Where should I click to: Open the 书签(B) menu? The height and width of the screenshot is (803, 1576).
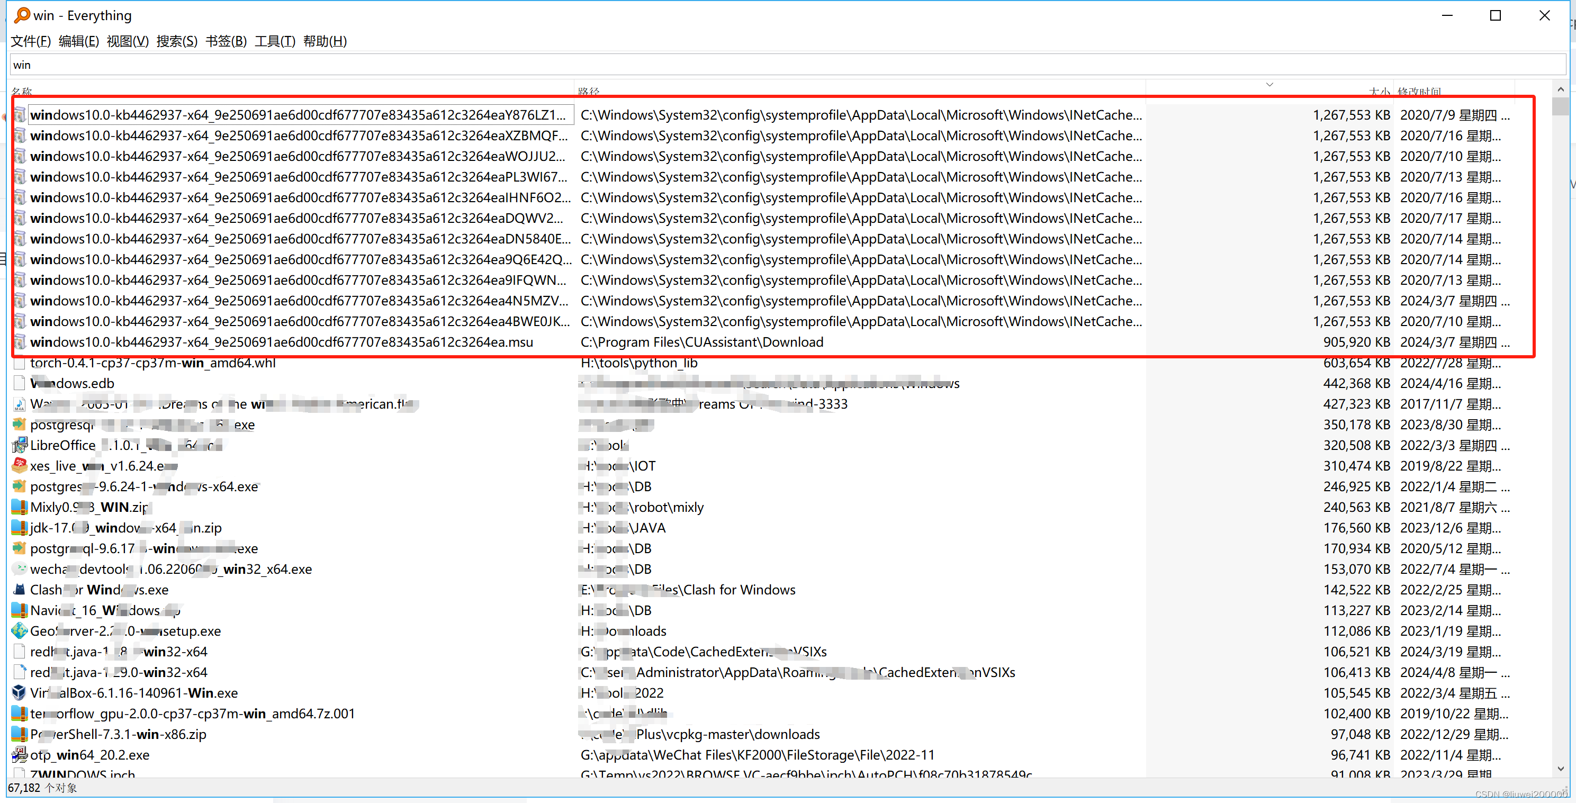pyautogui.click(x=226, y=41)
